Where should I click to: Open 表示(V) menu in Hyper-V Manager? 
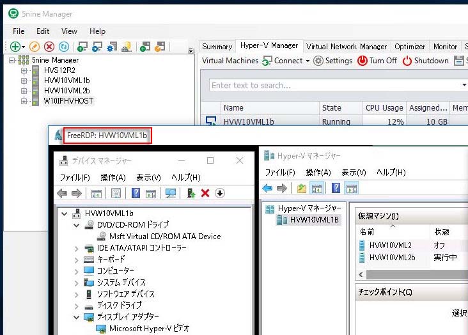pyautogui.click(x=354, y=173)
